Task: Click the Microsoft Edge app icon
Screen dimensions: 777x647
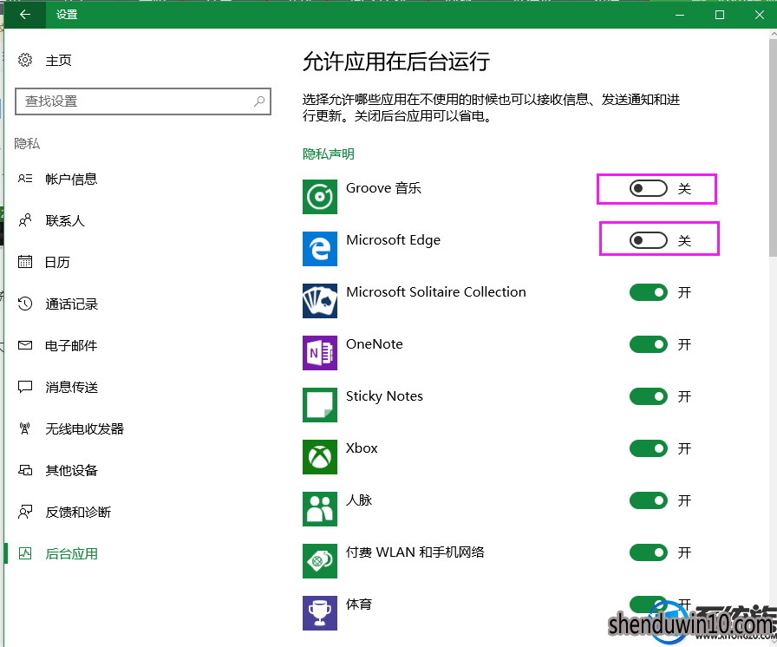Action: (x=320, y=249)
